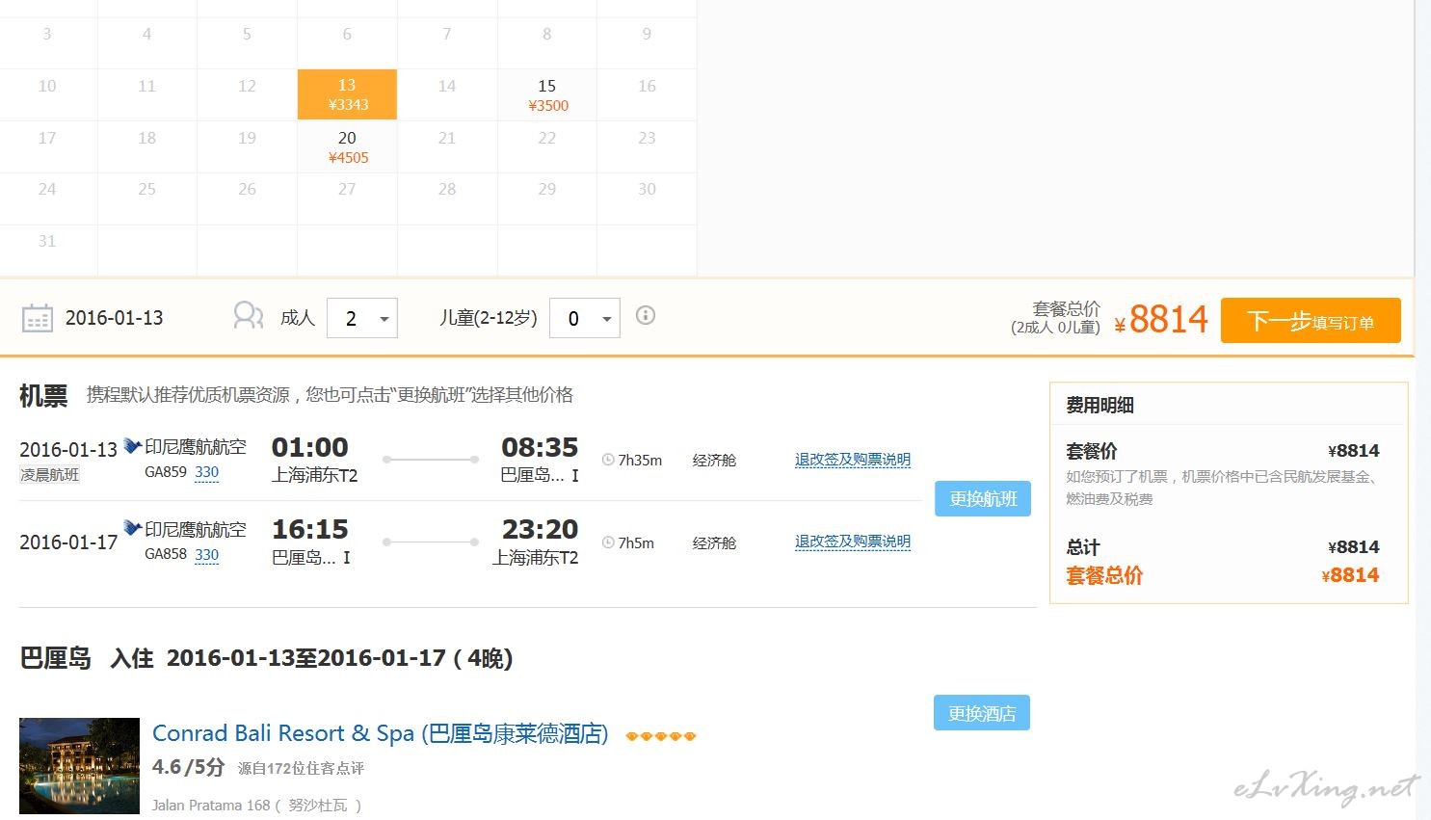The width and height of the screenshot is (1431, 820).
Task: Click aircraft type 330 link for GA858
Action: tap(207, 555)
